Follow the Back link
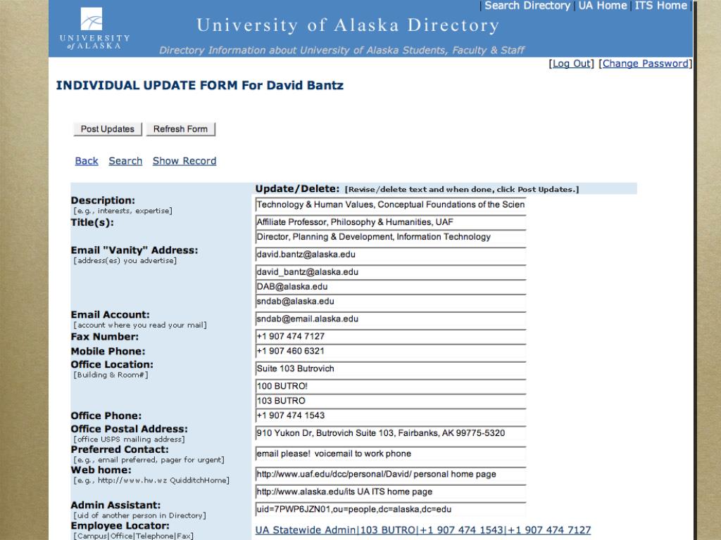The height and width of the screenshot is (540, 721). coord(87,161)
